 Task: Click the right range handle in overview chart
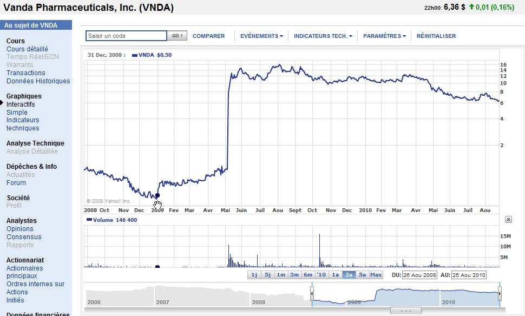[x=500, y=294]
